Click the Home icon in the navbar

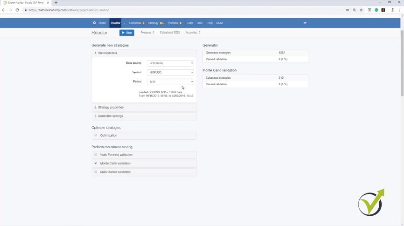click(94, 23)
